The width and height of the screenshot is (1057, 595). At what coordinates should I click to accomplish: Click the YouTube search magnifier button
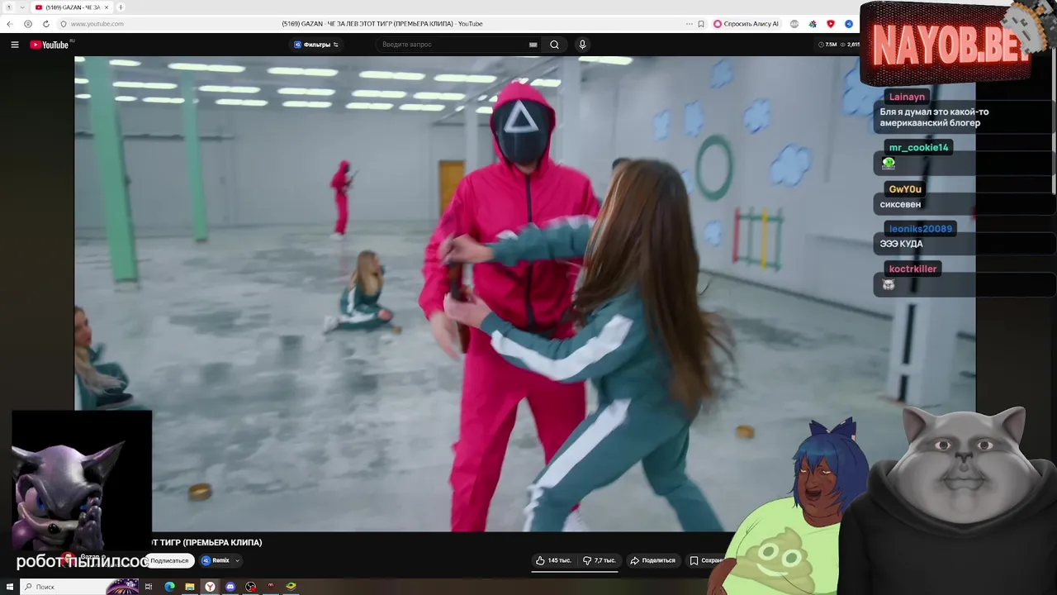(554, 45)
